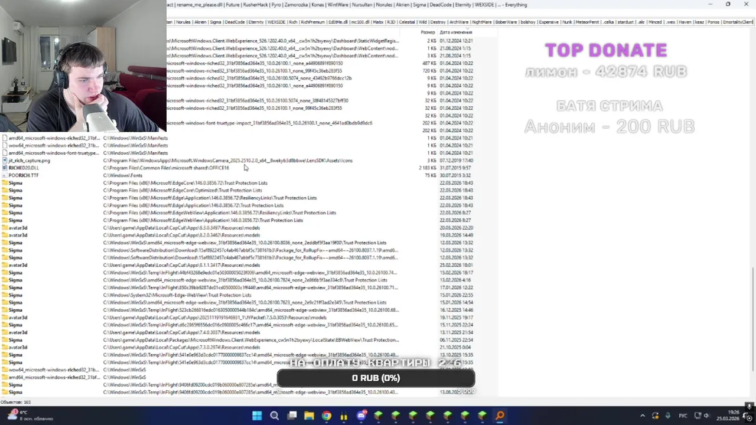The height and width of the screenshot is (425, 756).
Task: Sort results by Размер column
Action: [x=428, y=32]
